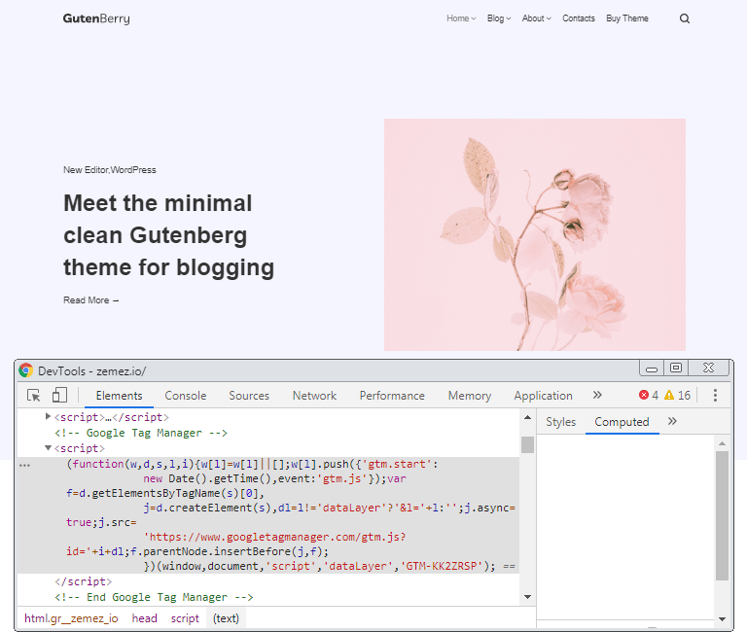Select html.gr__zemez_io in breadcrumb

71,618
